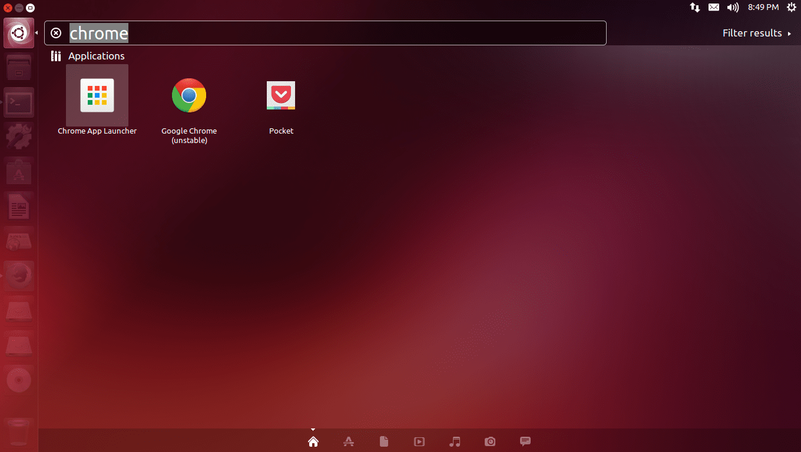
Task: Open the network connections indicator
Action: pyautogui.click(x=695, y=7)
